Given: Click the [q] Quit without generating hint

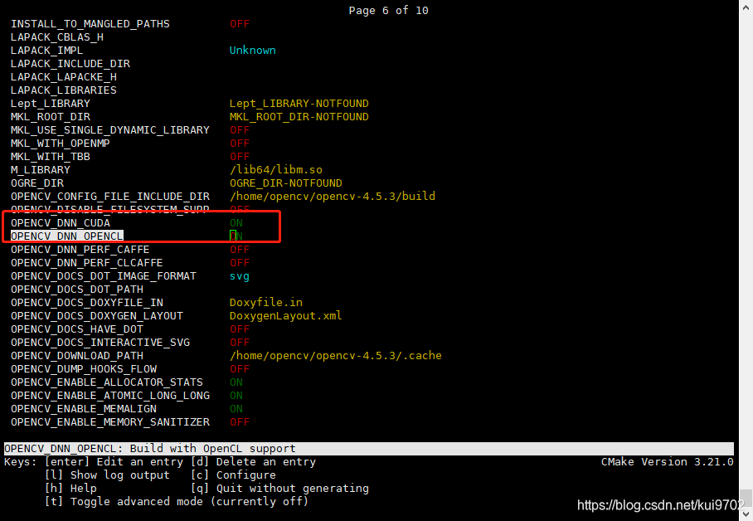Looking at the screenshot, I should coord(279,489).
